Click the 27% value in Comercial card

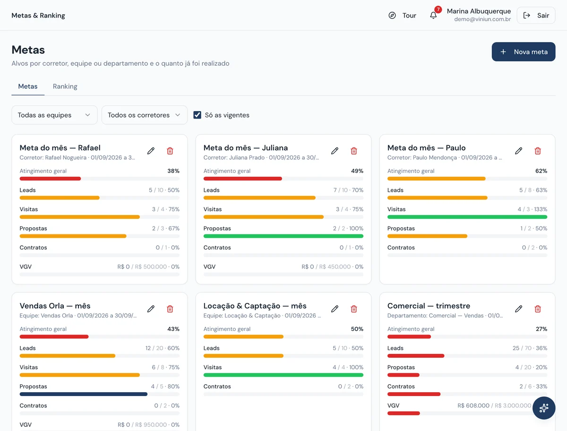coord(541,329)
